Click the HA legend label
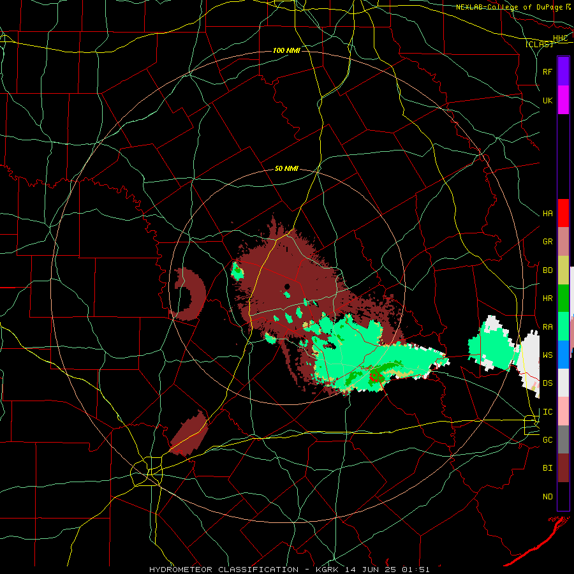 coord(547,214)
